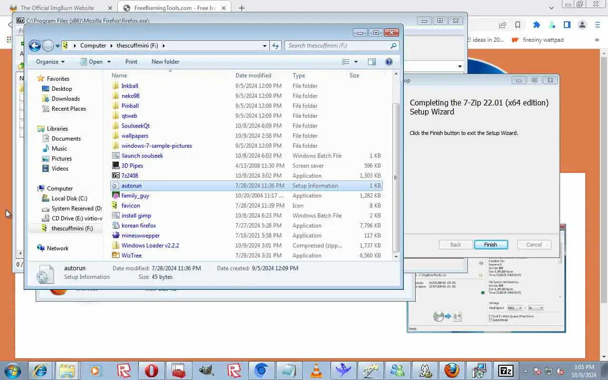Screen dimensions: 608x380
Task: Select the 7z2408 application file
Action: 130,176
